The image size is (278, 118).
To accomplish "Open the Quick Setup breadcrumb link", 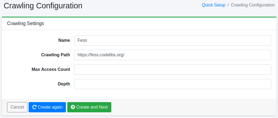I will (x=213, y=5).
